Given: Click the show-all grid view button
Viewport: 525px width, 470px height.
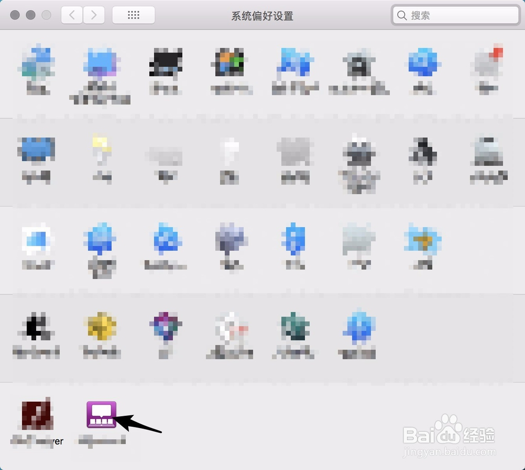Looking at the screenshot, I should [133, 15].
